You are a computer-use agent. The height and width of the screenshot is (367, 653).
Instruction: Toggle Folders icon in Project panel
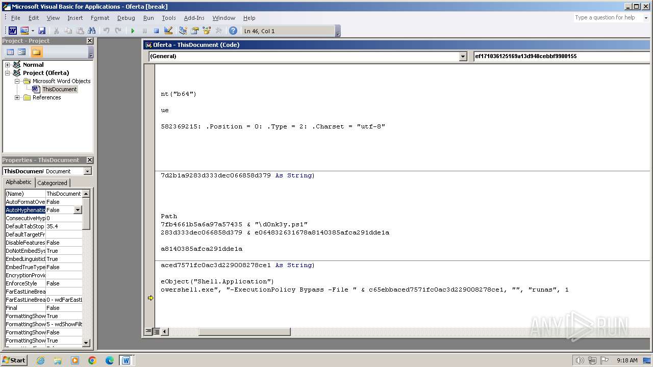click(x=36, y=52)
